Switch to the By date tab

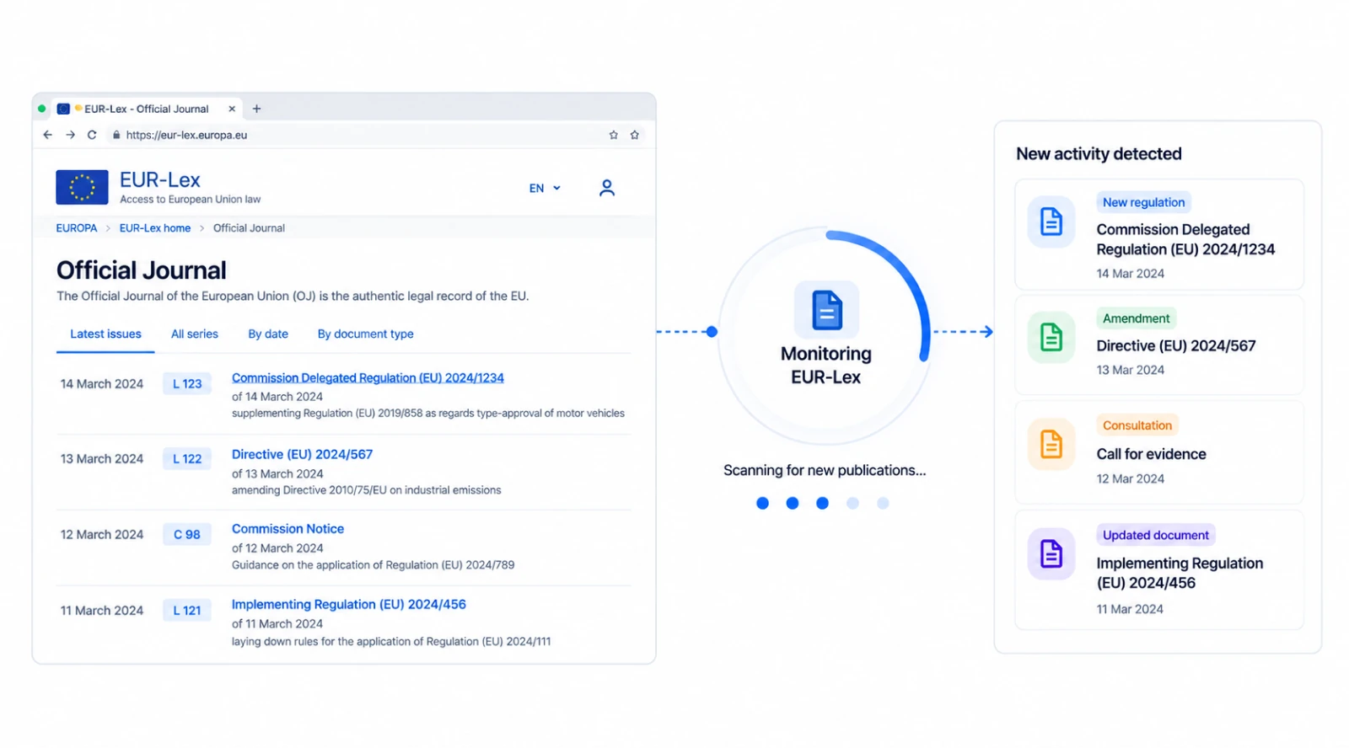[268, 334]
